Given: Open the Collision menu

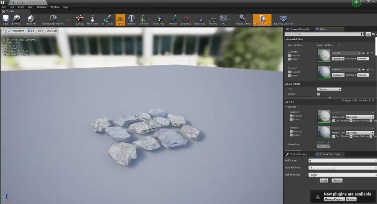Looking at the screenshot, I should [x=42, y=7].
